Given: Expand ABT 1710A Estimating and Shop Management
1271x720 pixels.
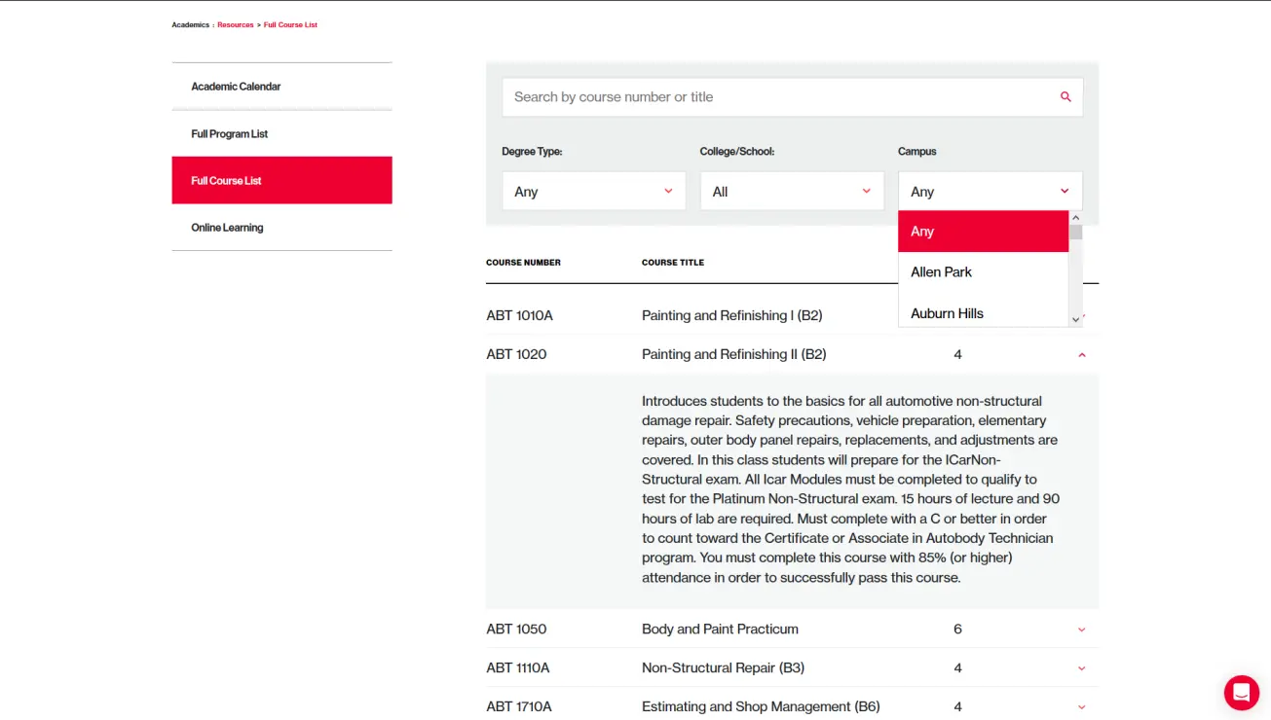Looking at the screenshot, I should 1081,707.
